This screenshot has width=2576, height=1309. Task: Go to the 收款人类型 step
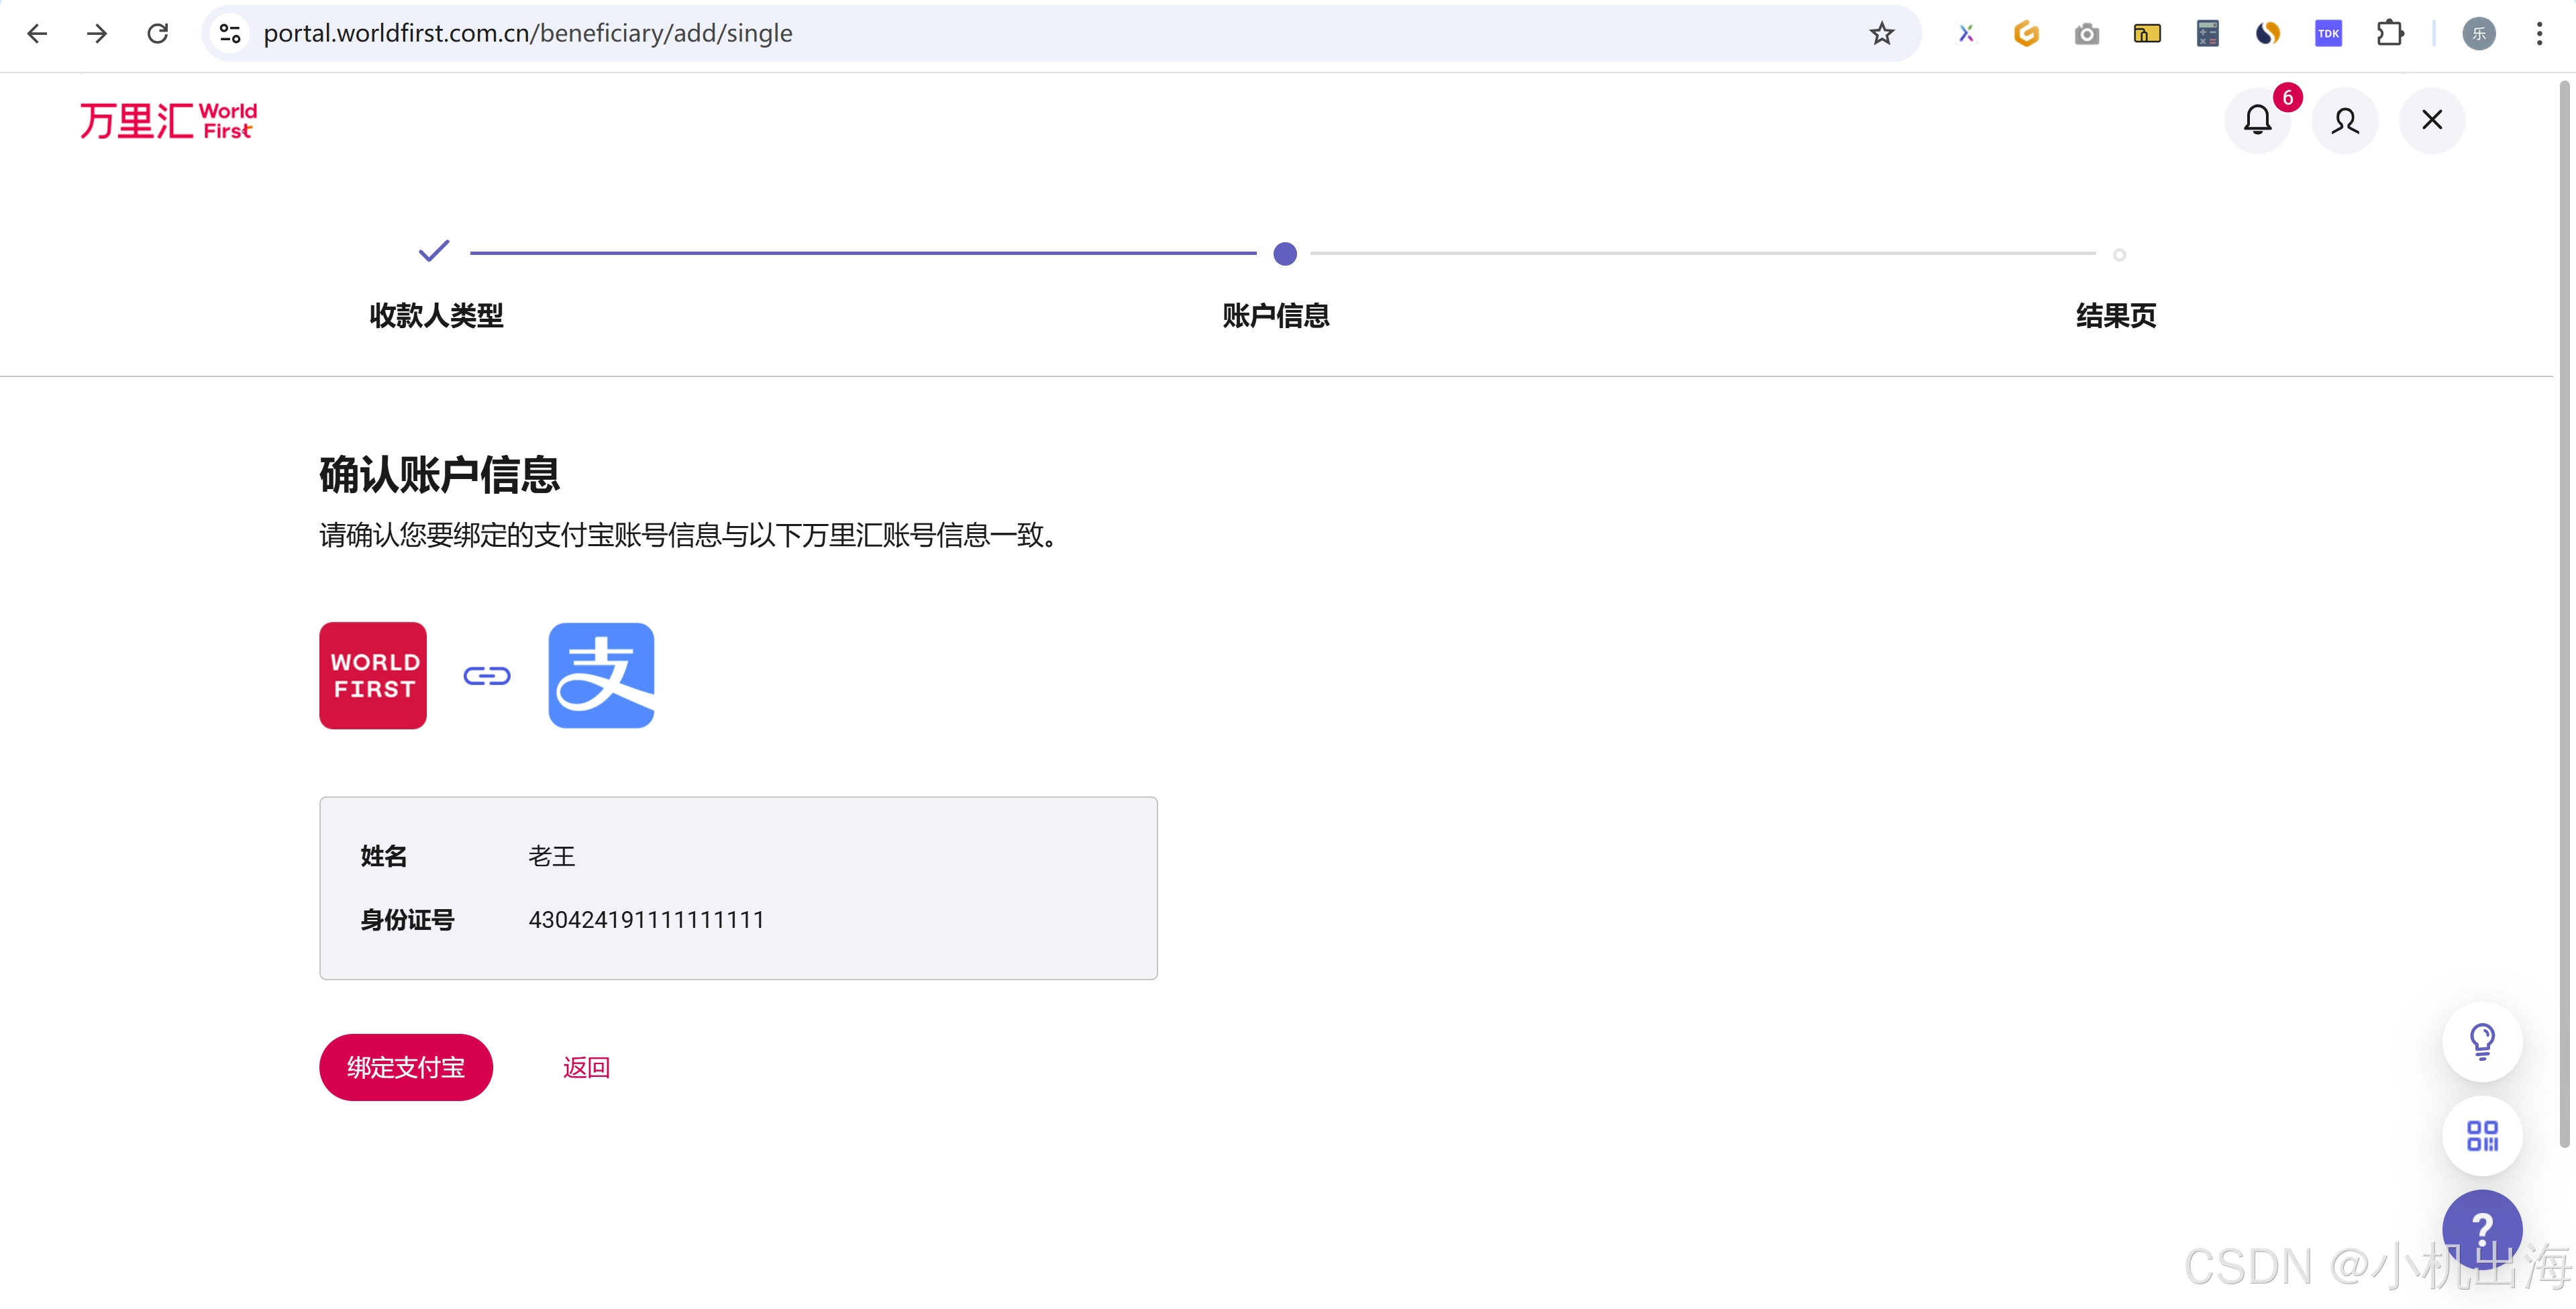pos(436,315)
